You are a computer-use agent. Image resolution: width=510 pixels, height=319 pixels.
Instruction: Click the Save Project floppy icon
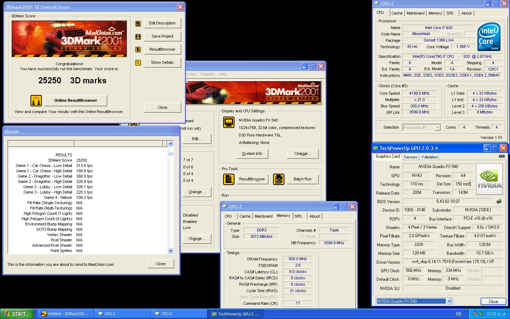138,37
